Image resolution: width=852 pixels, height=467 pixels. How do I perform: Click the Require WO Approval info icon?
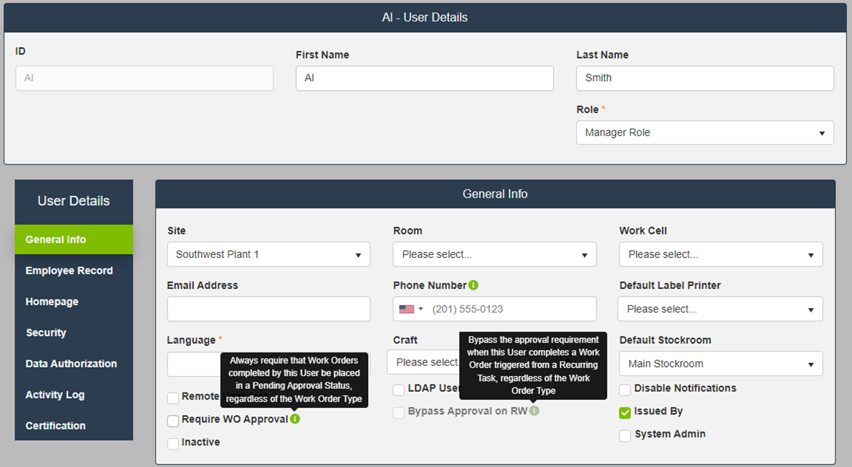tap(295, 419)
